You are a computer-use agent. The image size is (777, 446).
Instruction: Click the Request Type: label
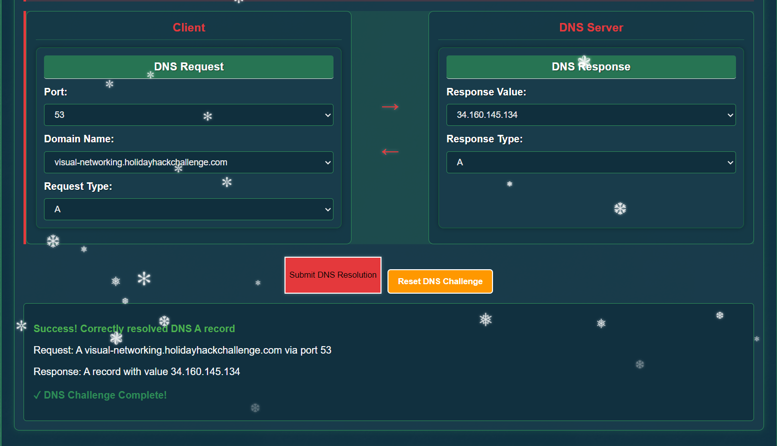coord(78,186)
